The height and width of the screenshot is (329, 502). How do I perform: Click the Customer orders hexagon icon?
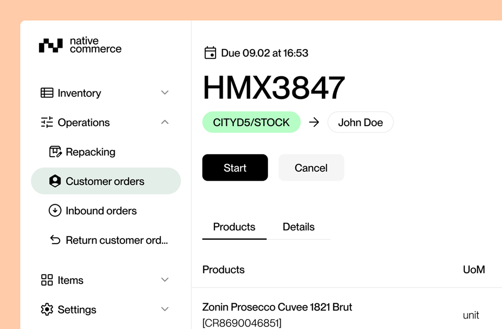55,181
